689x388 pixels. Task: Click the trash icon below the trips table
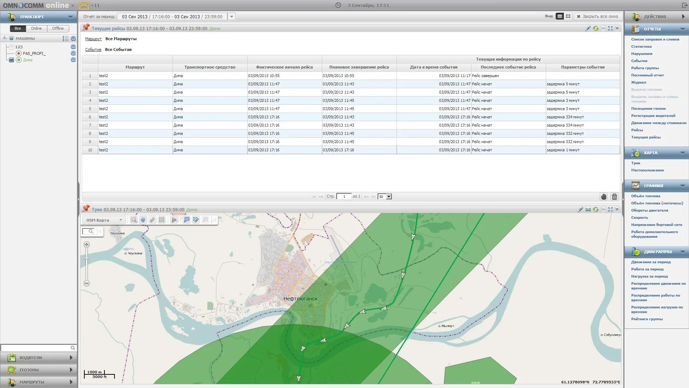pos(614,197)
